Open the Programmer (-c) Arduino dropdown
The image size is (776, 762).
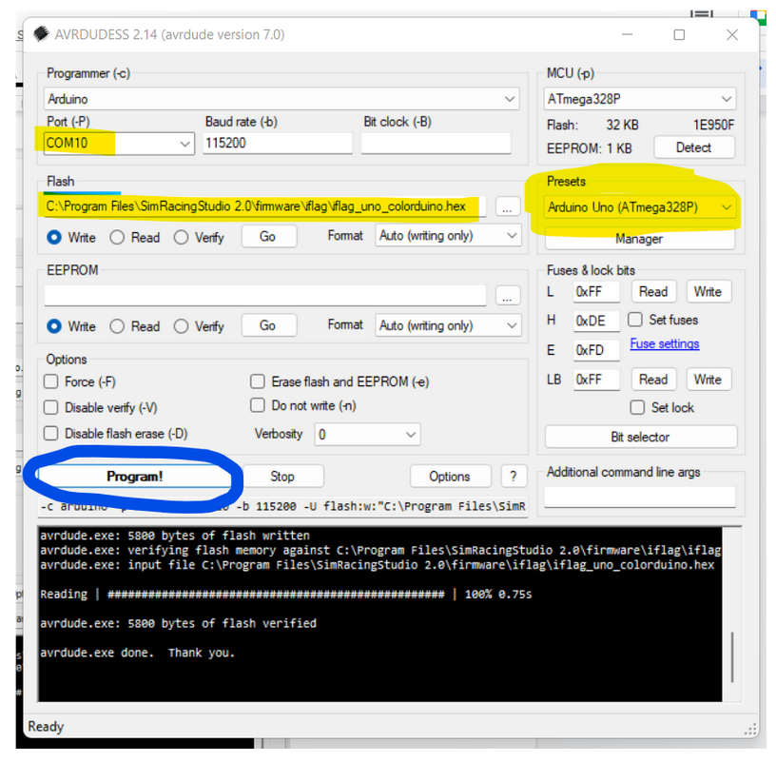[281, 99]
